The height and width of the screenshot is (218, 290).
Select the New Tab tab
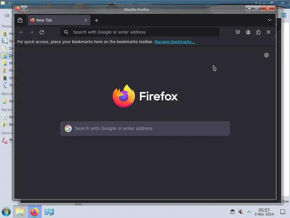59,20
